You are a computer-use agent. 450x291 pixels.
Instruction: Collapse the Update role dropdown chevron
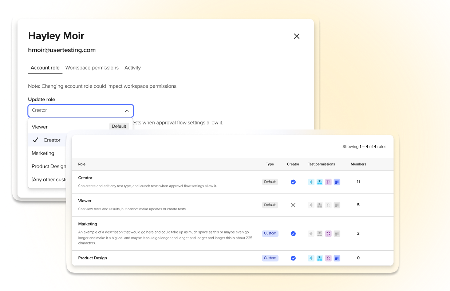[127, 111]
